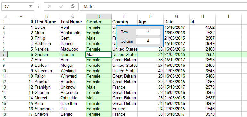Select the cell containing Arcelia

point(47,82)
